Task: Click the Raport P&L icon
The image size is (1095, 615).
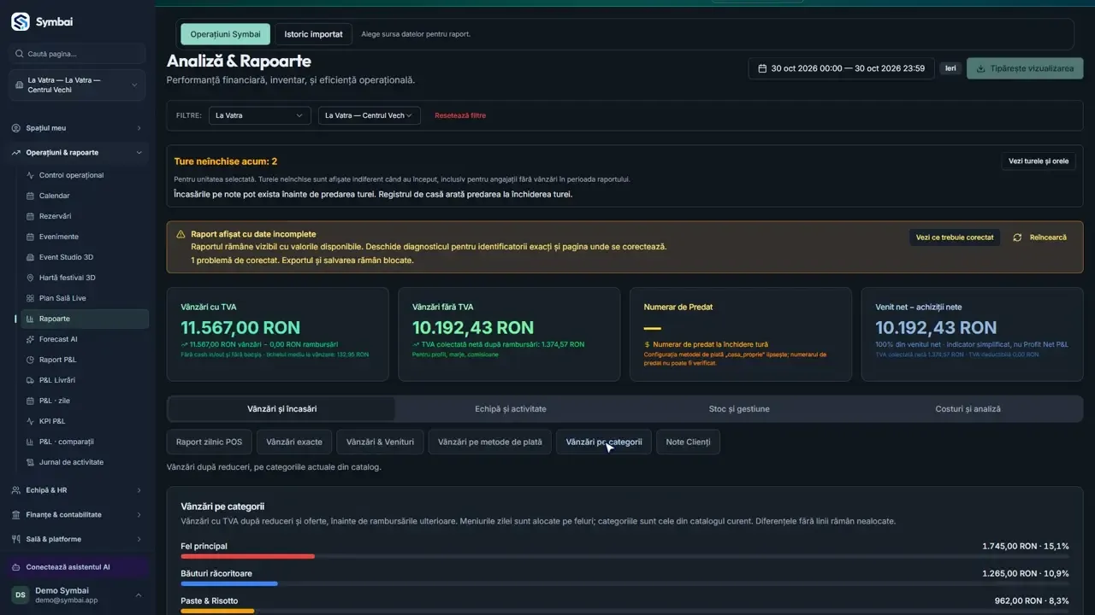Action: (31, 360)
